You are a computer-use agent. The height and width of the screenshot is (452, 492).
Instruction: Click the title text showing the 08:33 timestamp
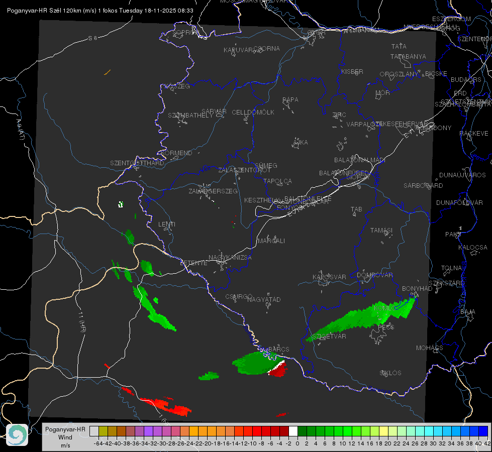click(x=100, y=11)
